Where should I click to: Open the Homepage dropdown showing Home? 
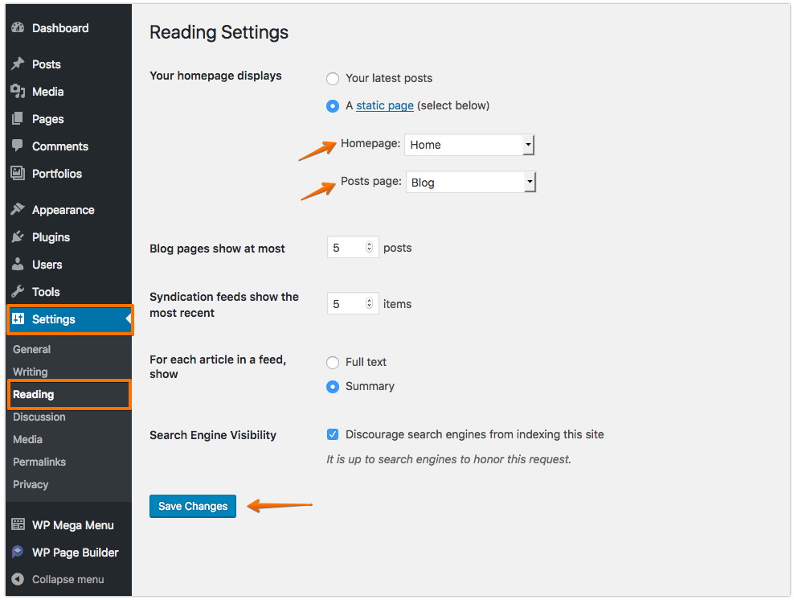tap(469, 145)
